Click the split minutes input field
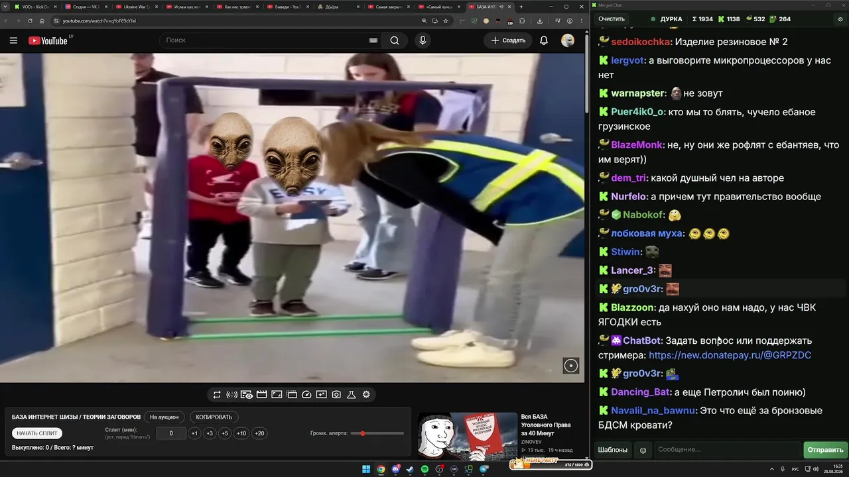849x477 pixels. click(x=171, y=433)
